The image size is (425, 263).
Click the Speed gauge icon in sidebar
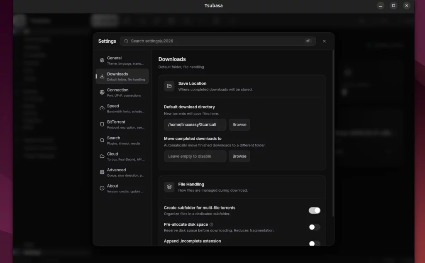(102, 108)
